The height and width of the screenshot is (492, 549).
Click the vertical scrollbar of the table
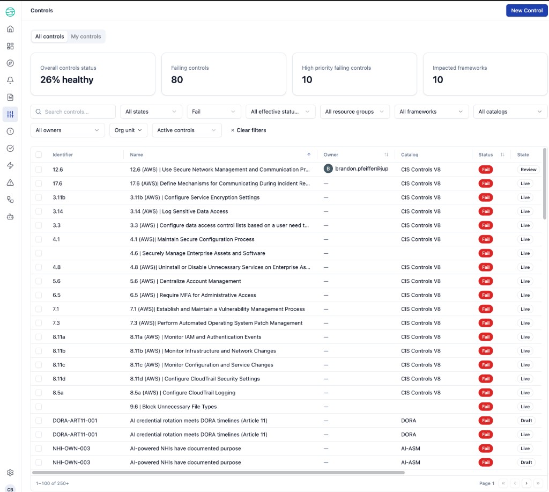coord(545,183)
